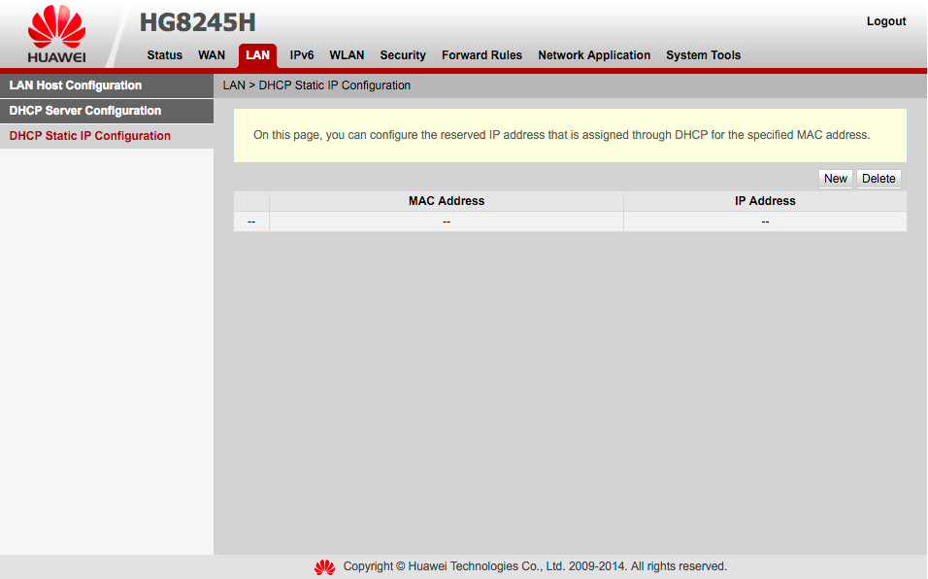Click the HG8245H model title

point(198,22)
